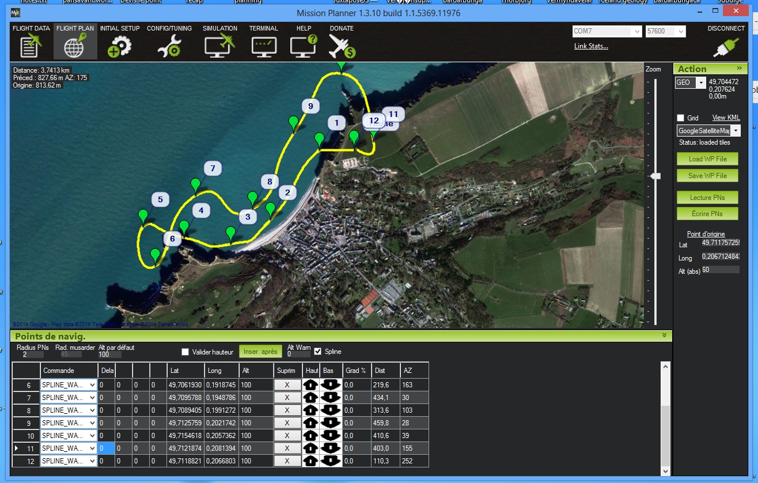Delete waypoint 8 with X button
This screenshot has height=483, width=758.
pos(287,410)
